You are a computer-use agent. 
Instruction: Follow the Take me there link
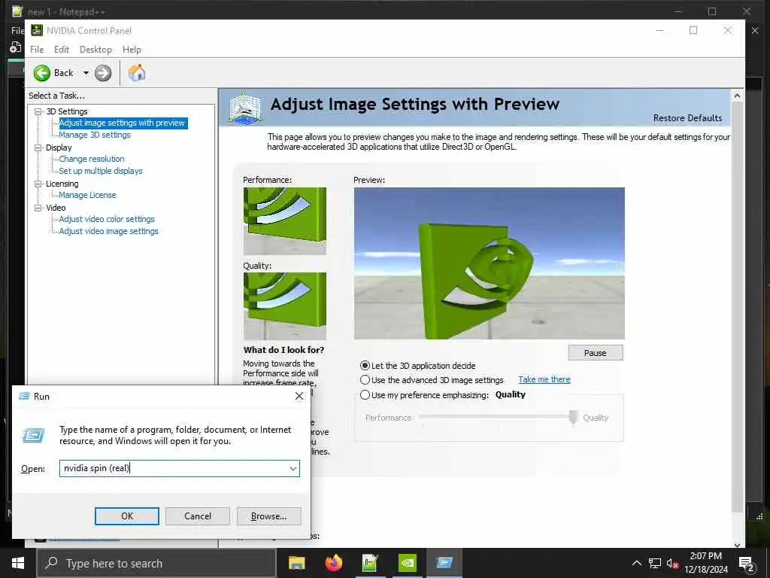[544, 379]
